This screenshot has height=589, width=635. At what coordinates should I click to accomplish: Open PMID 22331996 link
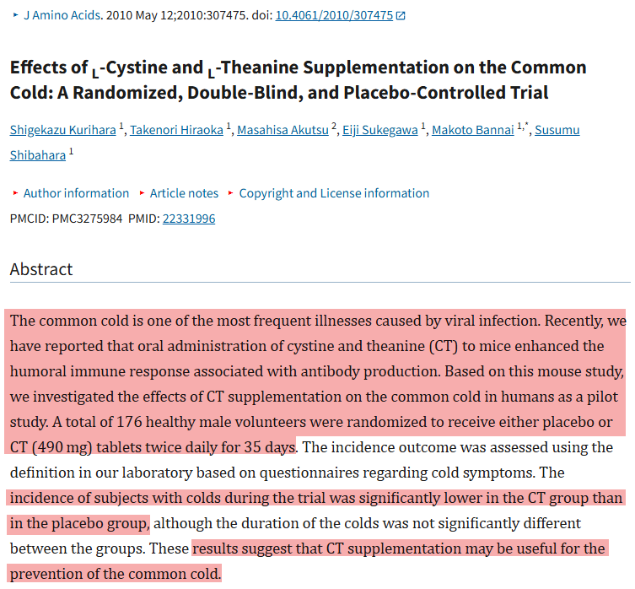pos(188,219)
